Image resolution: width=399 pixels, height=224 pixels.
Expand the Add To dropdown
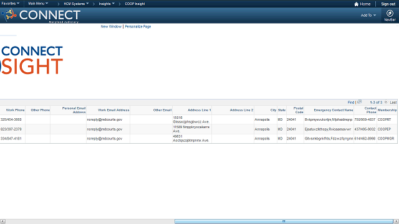[368, 15]
